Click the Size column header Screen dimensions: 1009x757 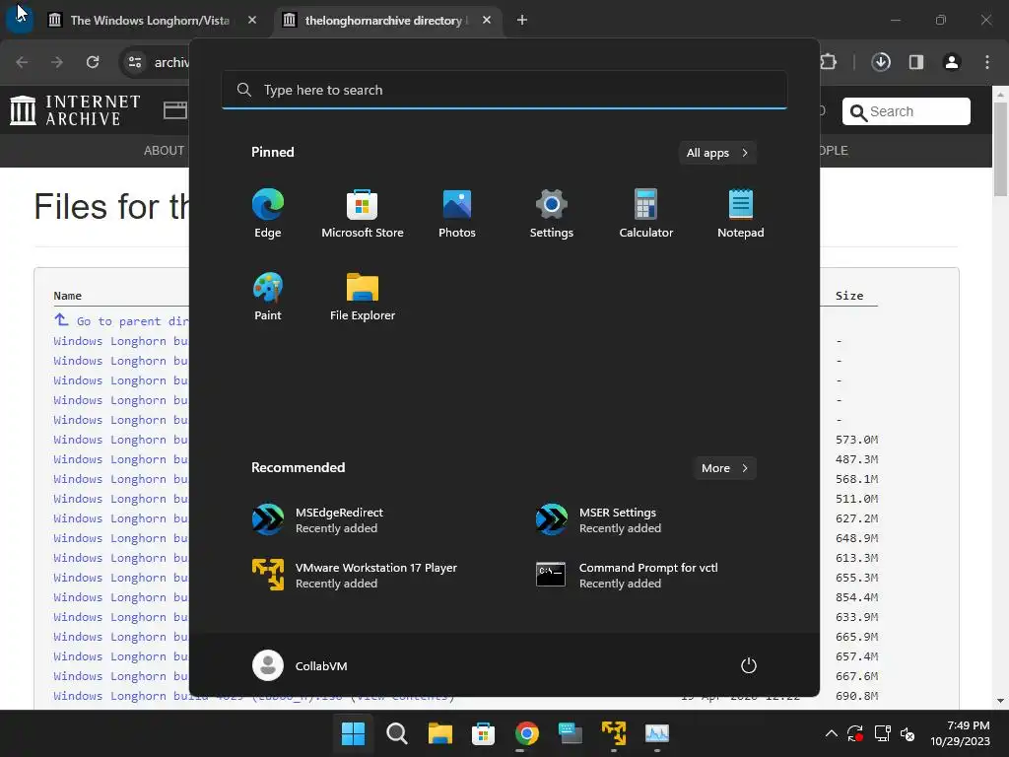pos(849,296)
